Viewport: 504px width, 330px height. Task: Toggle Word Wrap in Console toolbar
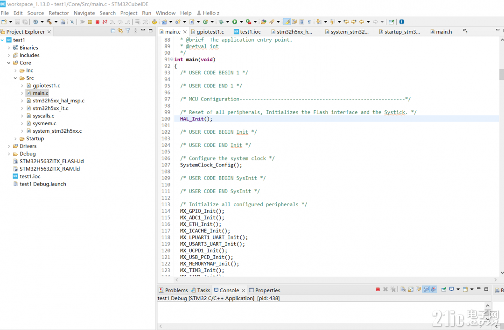(x=419, y=289)
